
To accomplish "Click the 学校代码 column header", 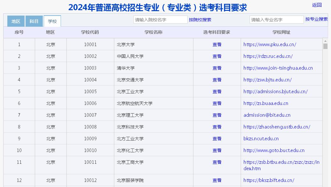I will (x=90, y=32).
